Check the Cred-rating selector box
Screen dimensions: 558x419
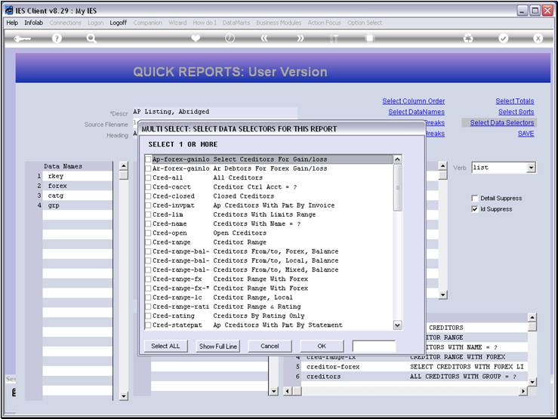(148, 316)
